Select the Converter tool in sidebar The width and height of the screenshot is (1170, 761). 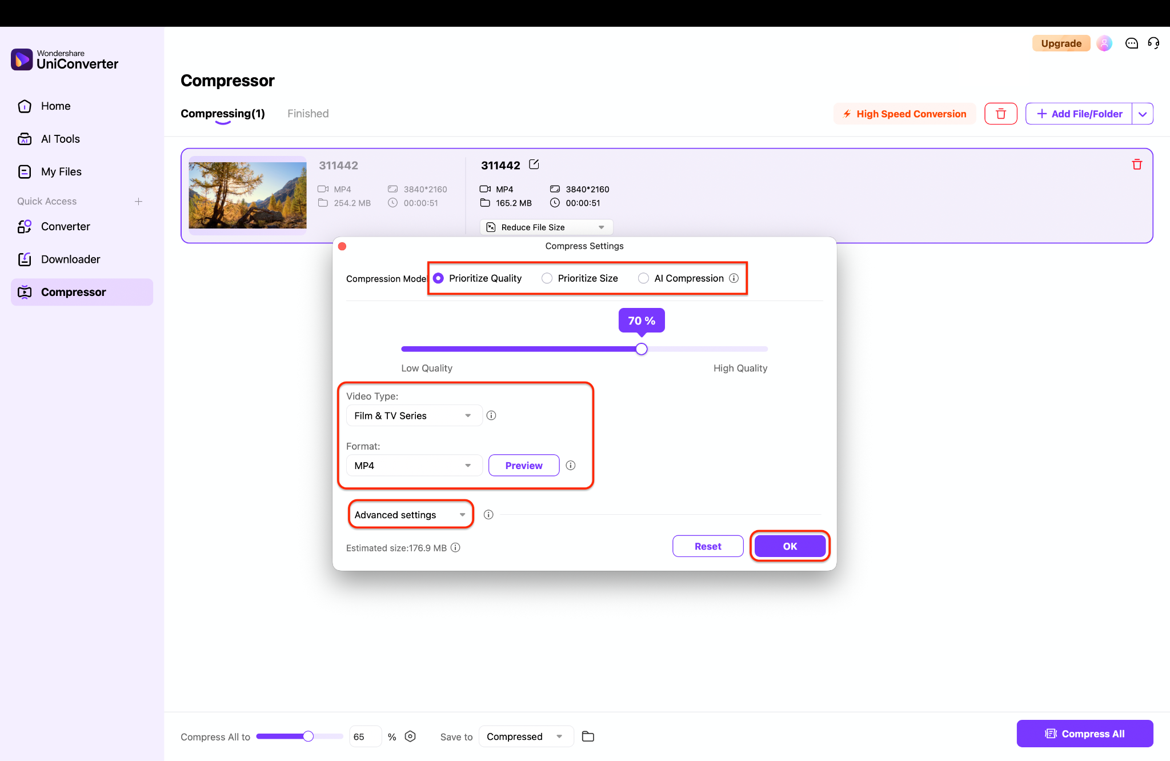tap(65, 226)
